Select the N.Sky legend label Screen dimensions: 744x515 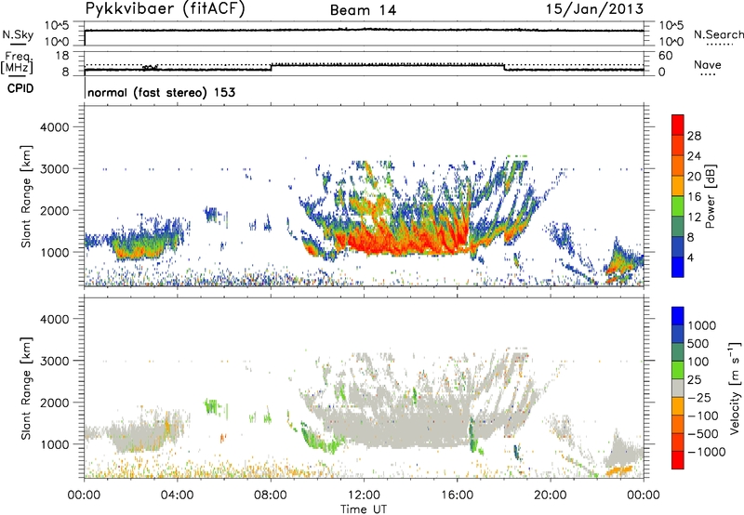(x=18, y=34)
